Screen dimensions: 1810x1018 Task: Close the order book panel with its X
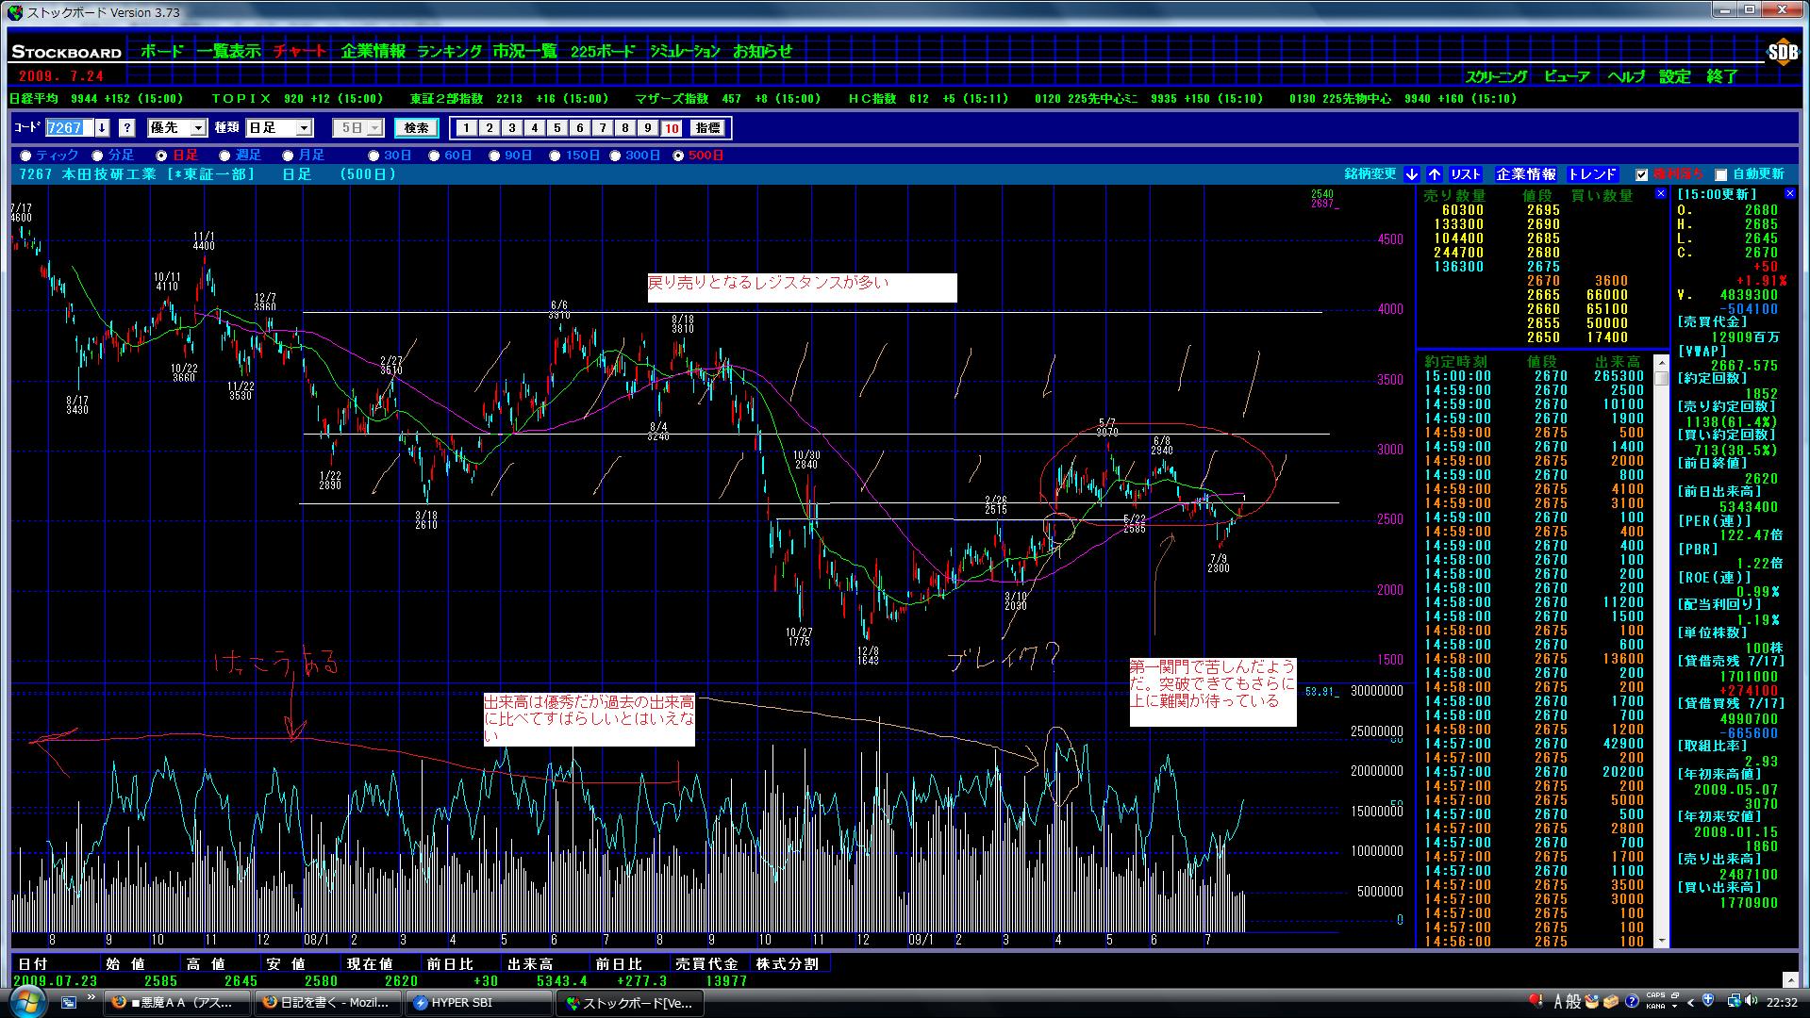(x=1661, y=193)
